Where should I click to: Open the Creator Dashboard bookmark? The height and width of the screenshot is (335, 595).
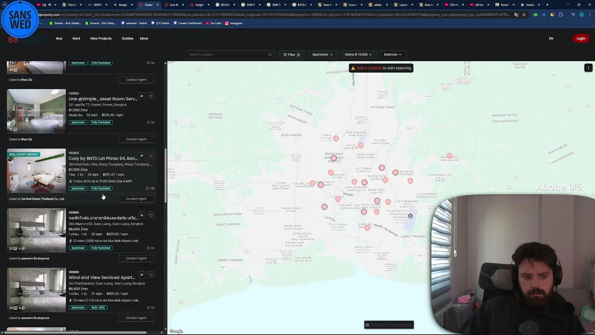pyautogui.click(x=187, y=23)
